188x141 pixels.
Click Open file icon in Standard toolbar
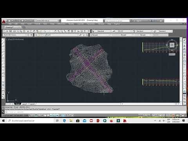[7, 31]
